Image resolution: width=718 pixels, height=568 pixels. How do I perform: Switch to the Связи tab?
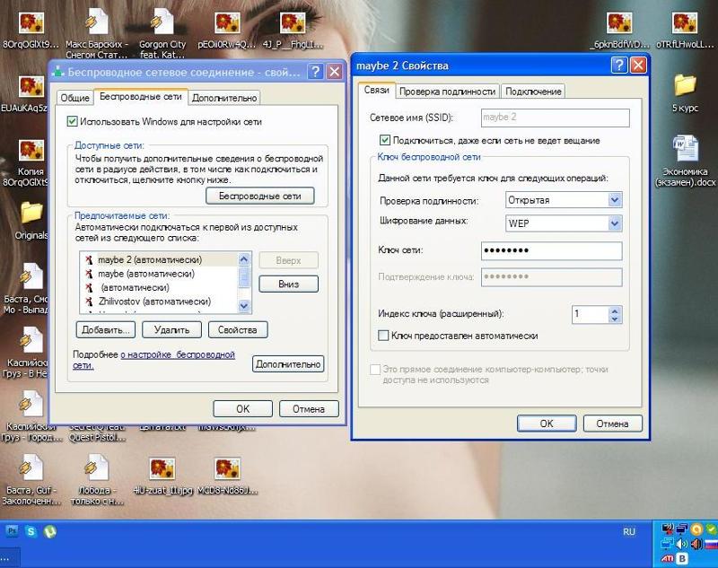pyautogui.click(x=376, y=90)
